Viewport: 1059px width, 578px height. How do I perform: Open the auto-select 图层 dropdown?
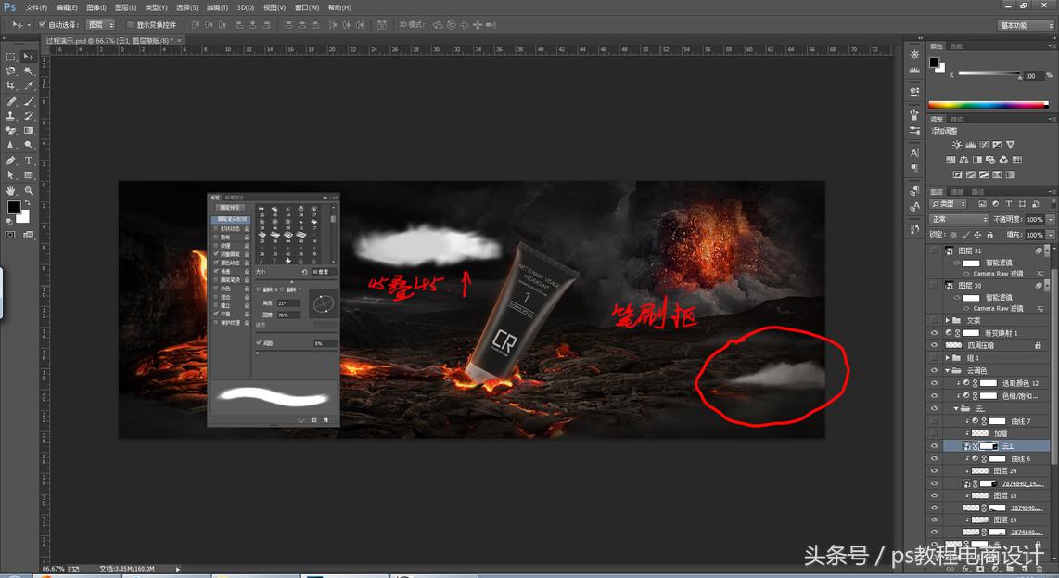point(101,25)
